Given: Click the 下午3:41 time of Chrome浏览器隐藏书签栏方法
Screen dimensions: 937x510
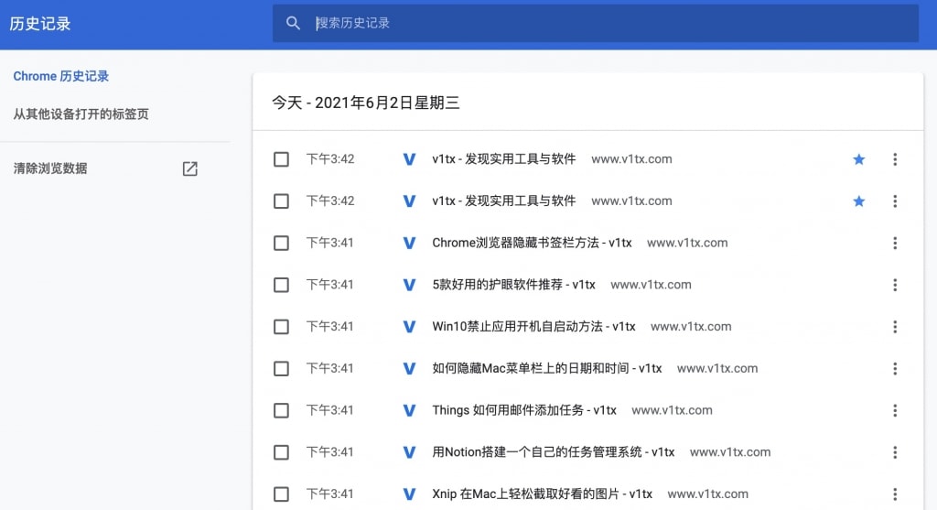Looking at the screenshot, I should 329,243.
